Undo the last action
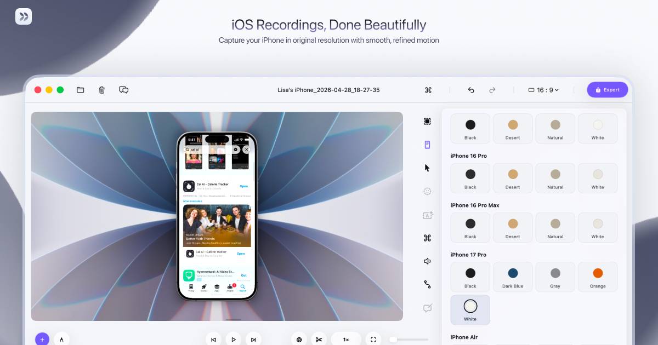The image size is (658, 345). [471, 90]
